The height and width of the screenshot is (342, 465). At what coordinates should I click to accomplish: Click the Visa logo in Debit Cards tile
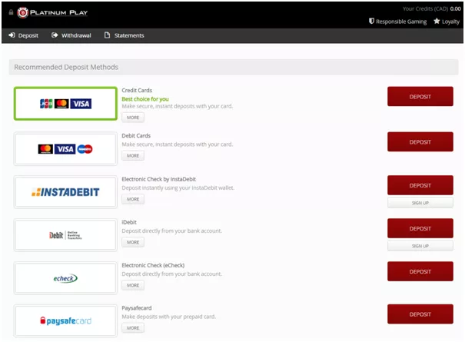point(65,149)
